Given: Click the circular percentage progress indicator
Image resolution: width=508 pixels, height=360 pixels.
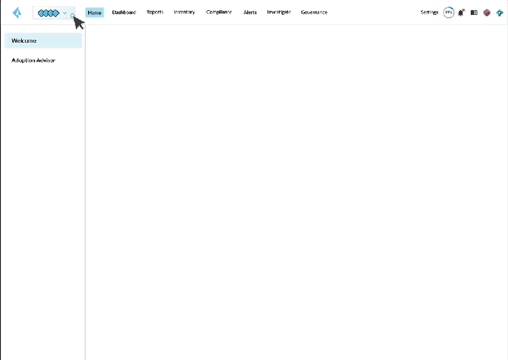Looking at the screenshot, I should tap(448, 13).
